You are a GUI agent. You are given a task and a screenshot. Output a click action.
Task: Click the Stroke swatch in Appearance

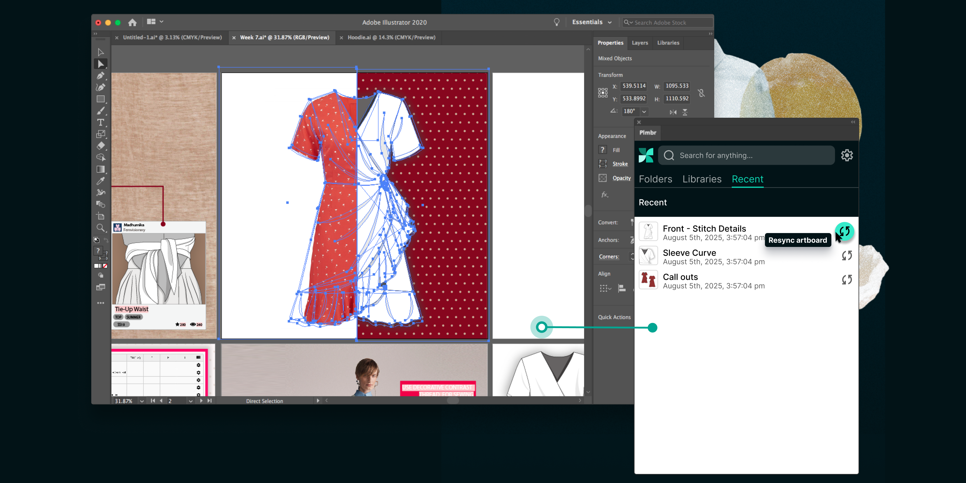pyautogui.click(x=603, y=164)
